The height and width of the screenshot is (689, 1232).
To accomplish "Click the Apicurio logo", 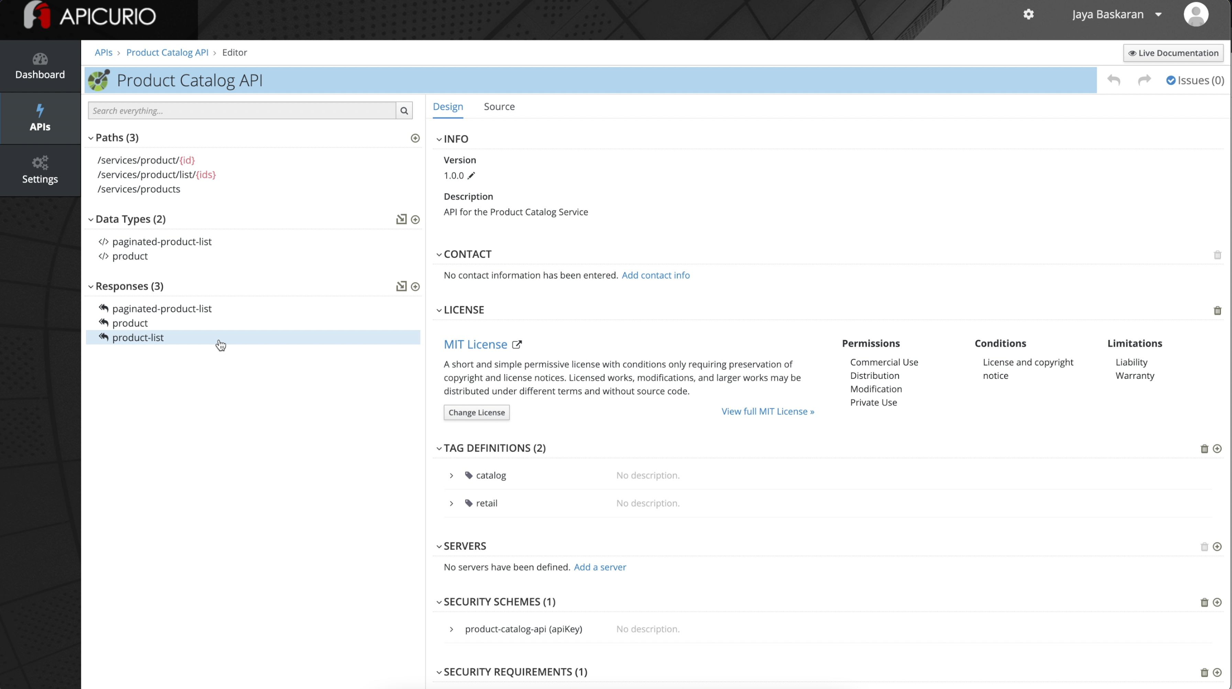I will [x=90, y=15].
